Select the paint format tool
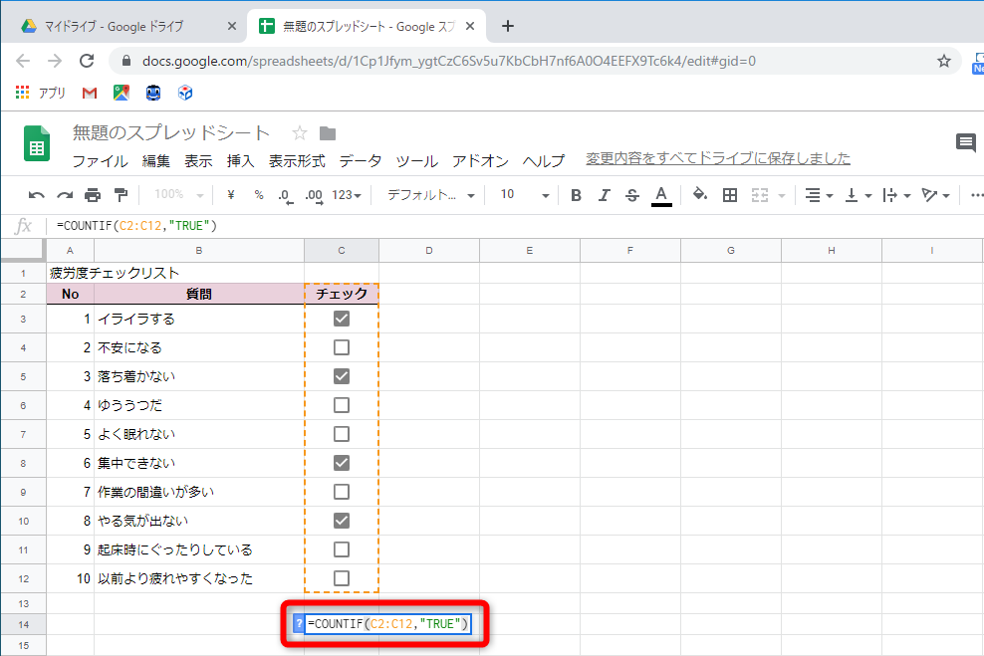 [x=121, y=195]
